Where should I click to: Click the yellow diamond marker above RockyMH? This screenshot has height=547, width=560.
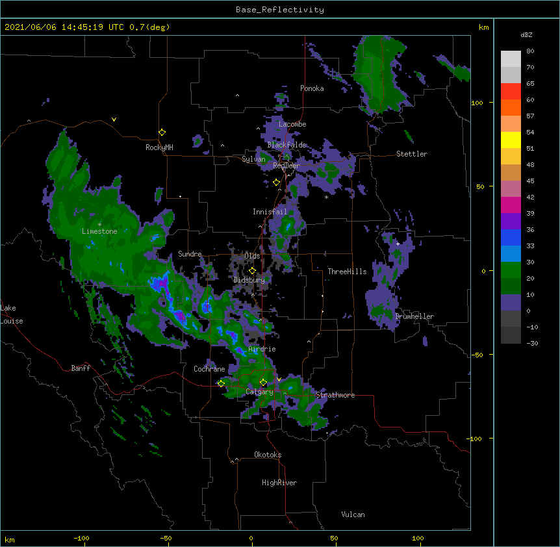tap(162, 133)
